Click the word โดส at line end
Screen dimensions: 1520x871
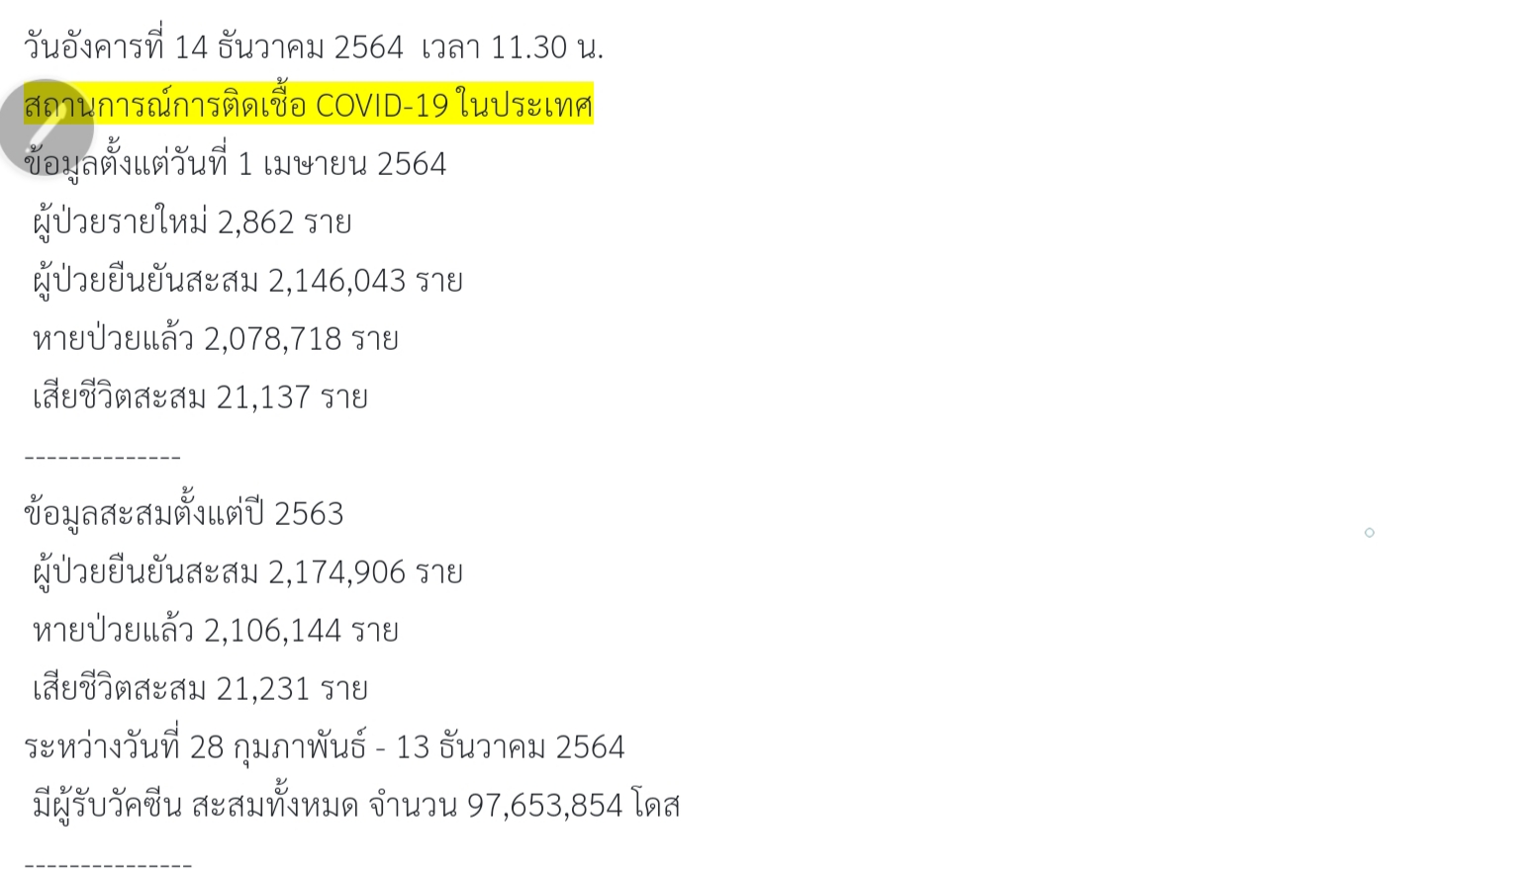[x=656, y=805]
